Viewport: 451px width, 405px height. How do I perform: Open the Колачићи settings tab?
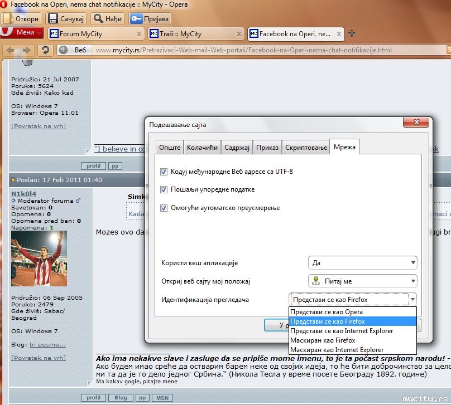[x=202, y=148]
